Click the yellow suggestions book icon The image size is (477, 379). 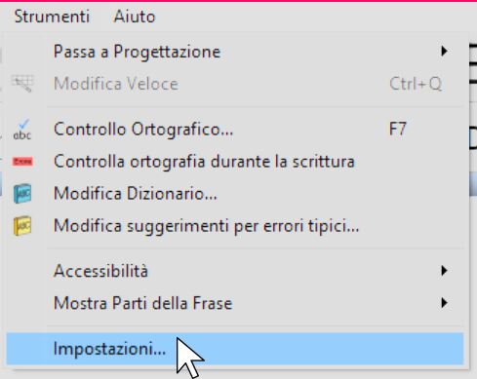22,226
